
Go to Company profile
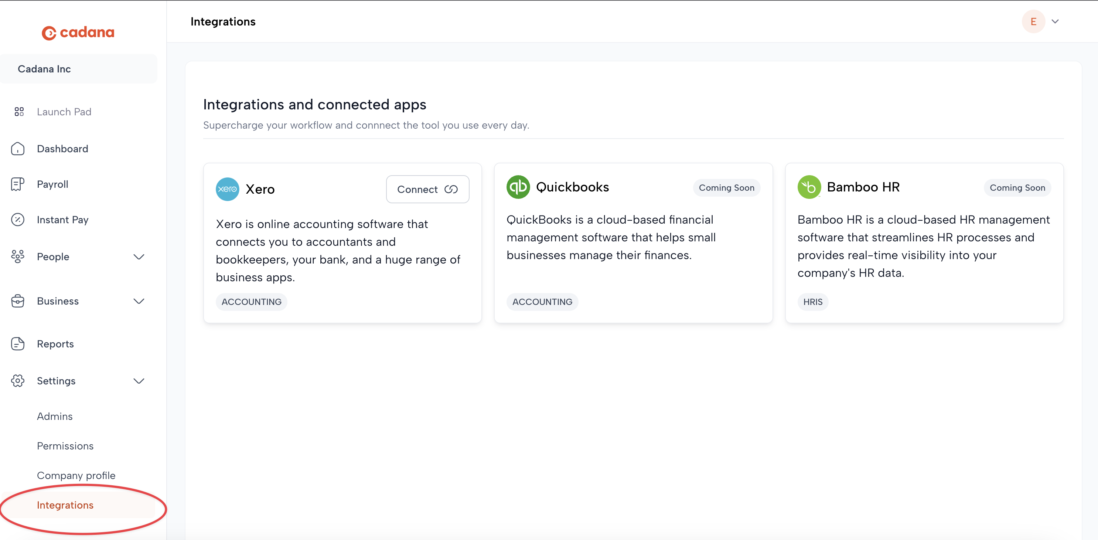pos(76,476)
